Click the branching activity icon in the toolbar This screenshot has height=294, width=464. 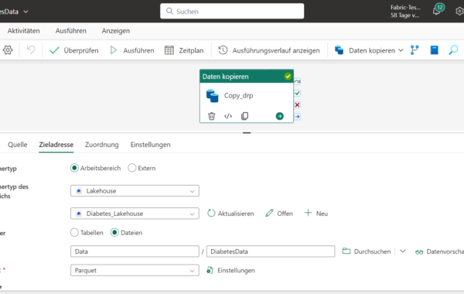[x=415, y=50]
